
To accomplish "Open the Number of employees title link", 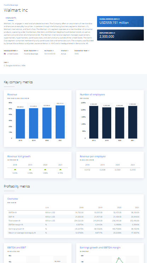I will click(92, 95).
